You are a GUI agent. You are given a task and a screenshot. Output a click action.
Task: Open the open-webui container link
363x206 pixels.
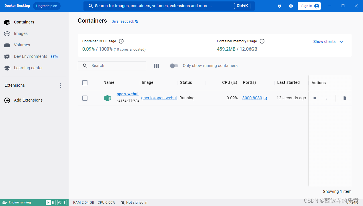[x=127, y=94]
